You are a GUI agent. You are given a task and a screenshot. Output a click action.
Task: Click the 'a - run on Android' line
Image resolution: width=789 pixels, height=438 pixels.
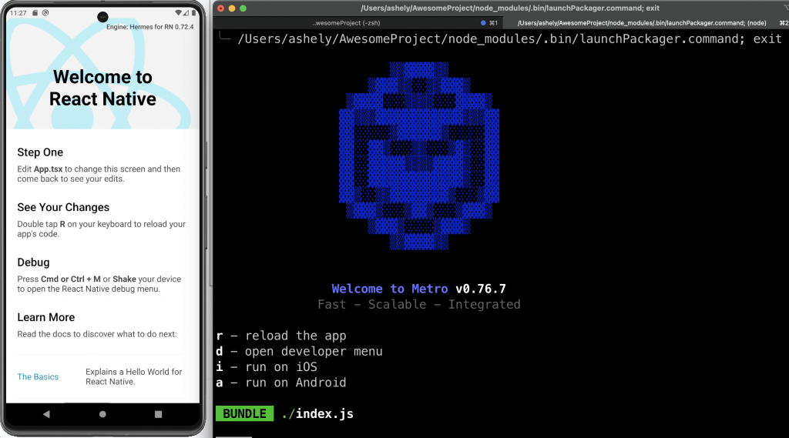[281, 382]
